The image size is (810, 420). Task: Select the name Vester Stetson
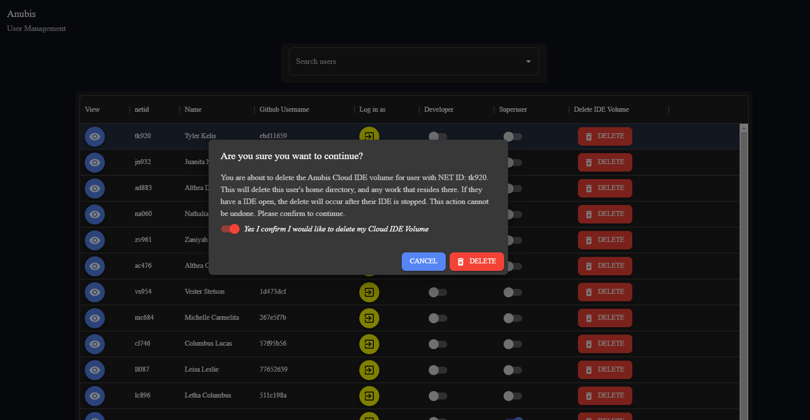pyautogui.click(x=205, y=292)
